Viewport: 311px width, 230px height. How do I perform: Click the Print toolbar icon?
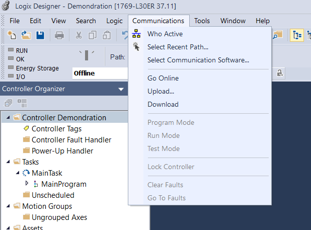[59, 35]
